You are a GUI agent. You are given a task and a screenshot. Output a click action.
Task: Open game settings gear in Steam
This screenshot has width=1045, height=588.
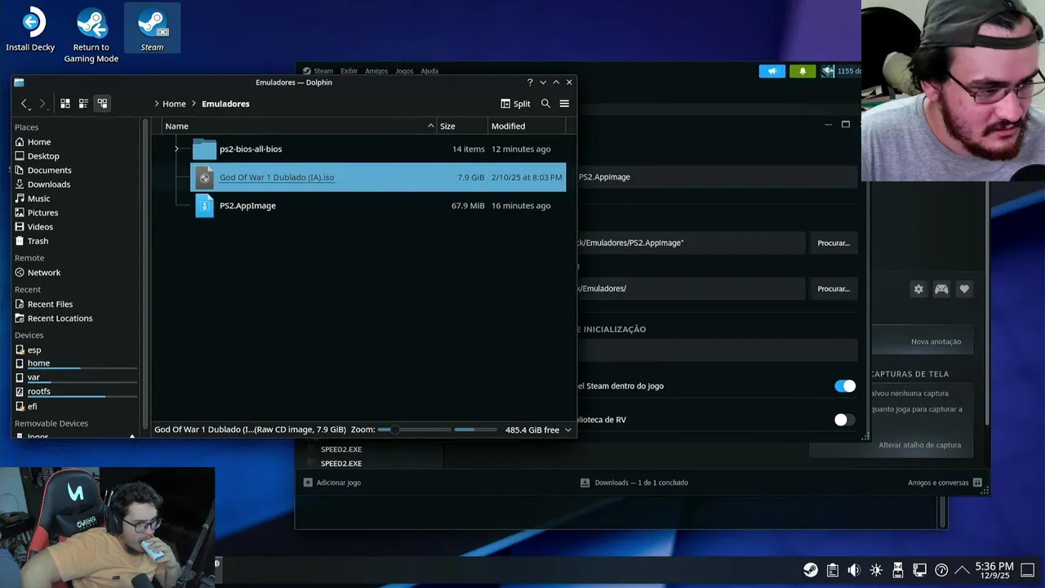918,289
